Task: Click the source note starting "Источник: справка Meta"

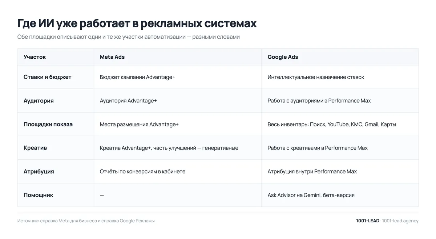Action: point(86,221)
